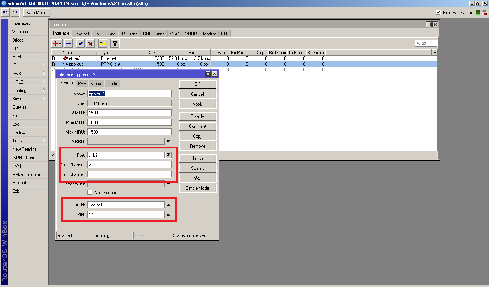Click the Undo arrow icon
This screenshot has width=489, height=287.
(5, 13)
